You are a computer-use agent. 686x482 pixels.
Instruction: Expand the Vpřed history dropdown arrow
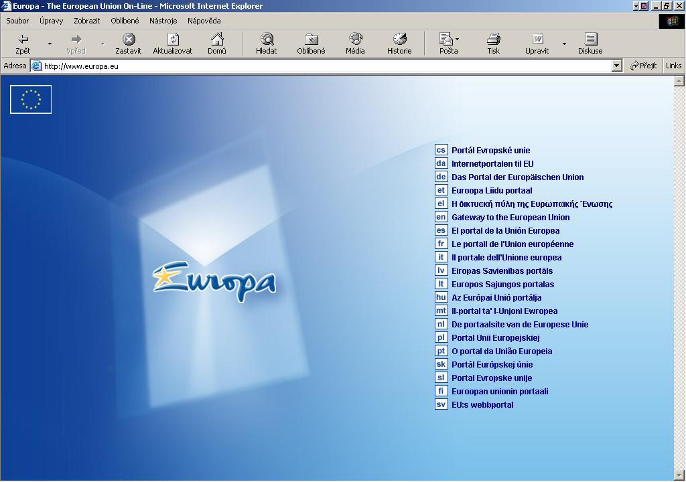coord(102,44)
